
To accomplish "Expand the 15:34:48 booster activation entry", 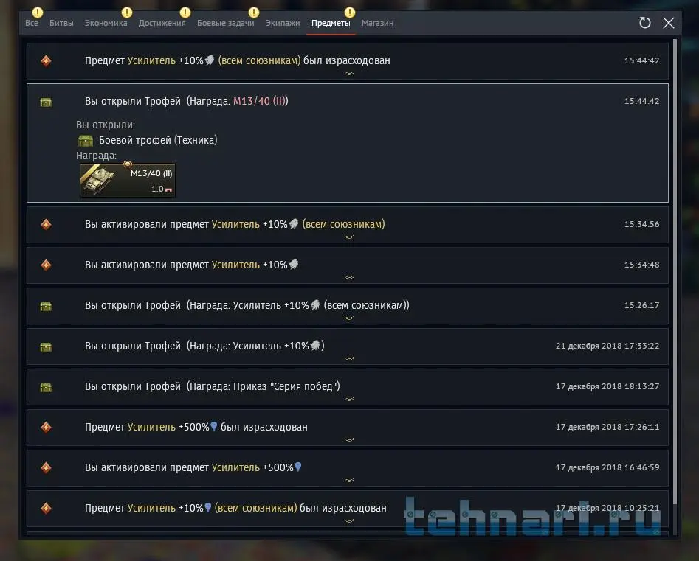I will (349, 278).
